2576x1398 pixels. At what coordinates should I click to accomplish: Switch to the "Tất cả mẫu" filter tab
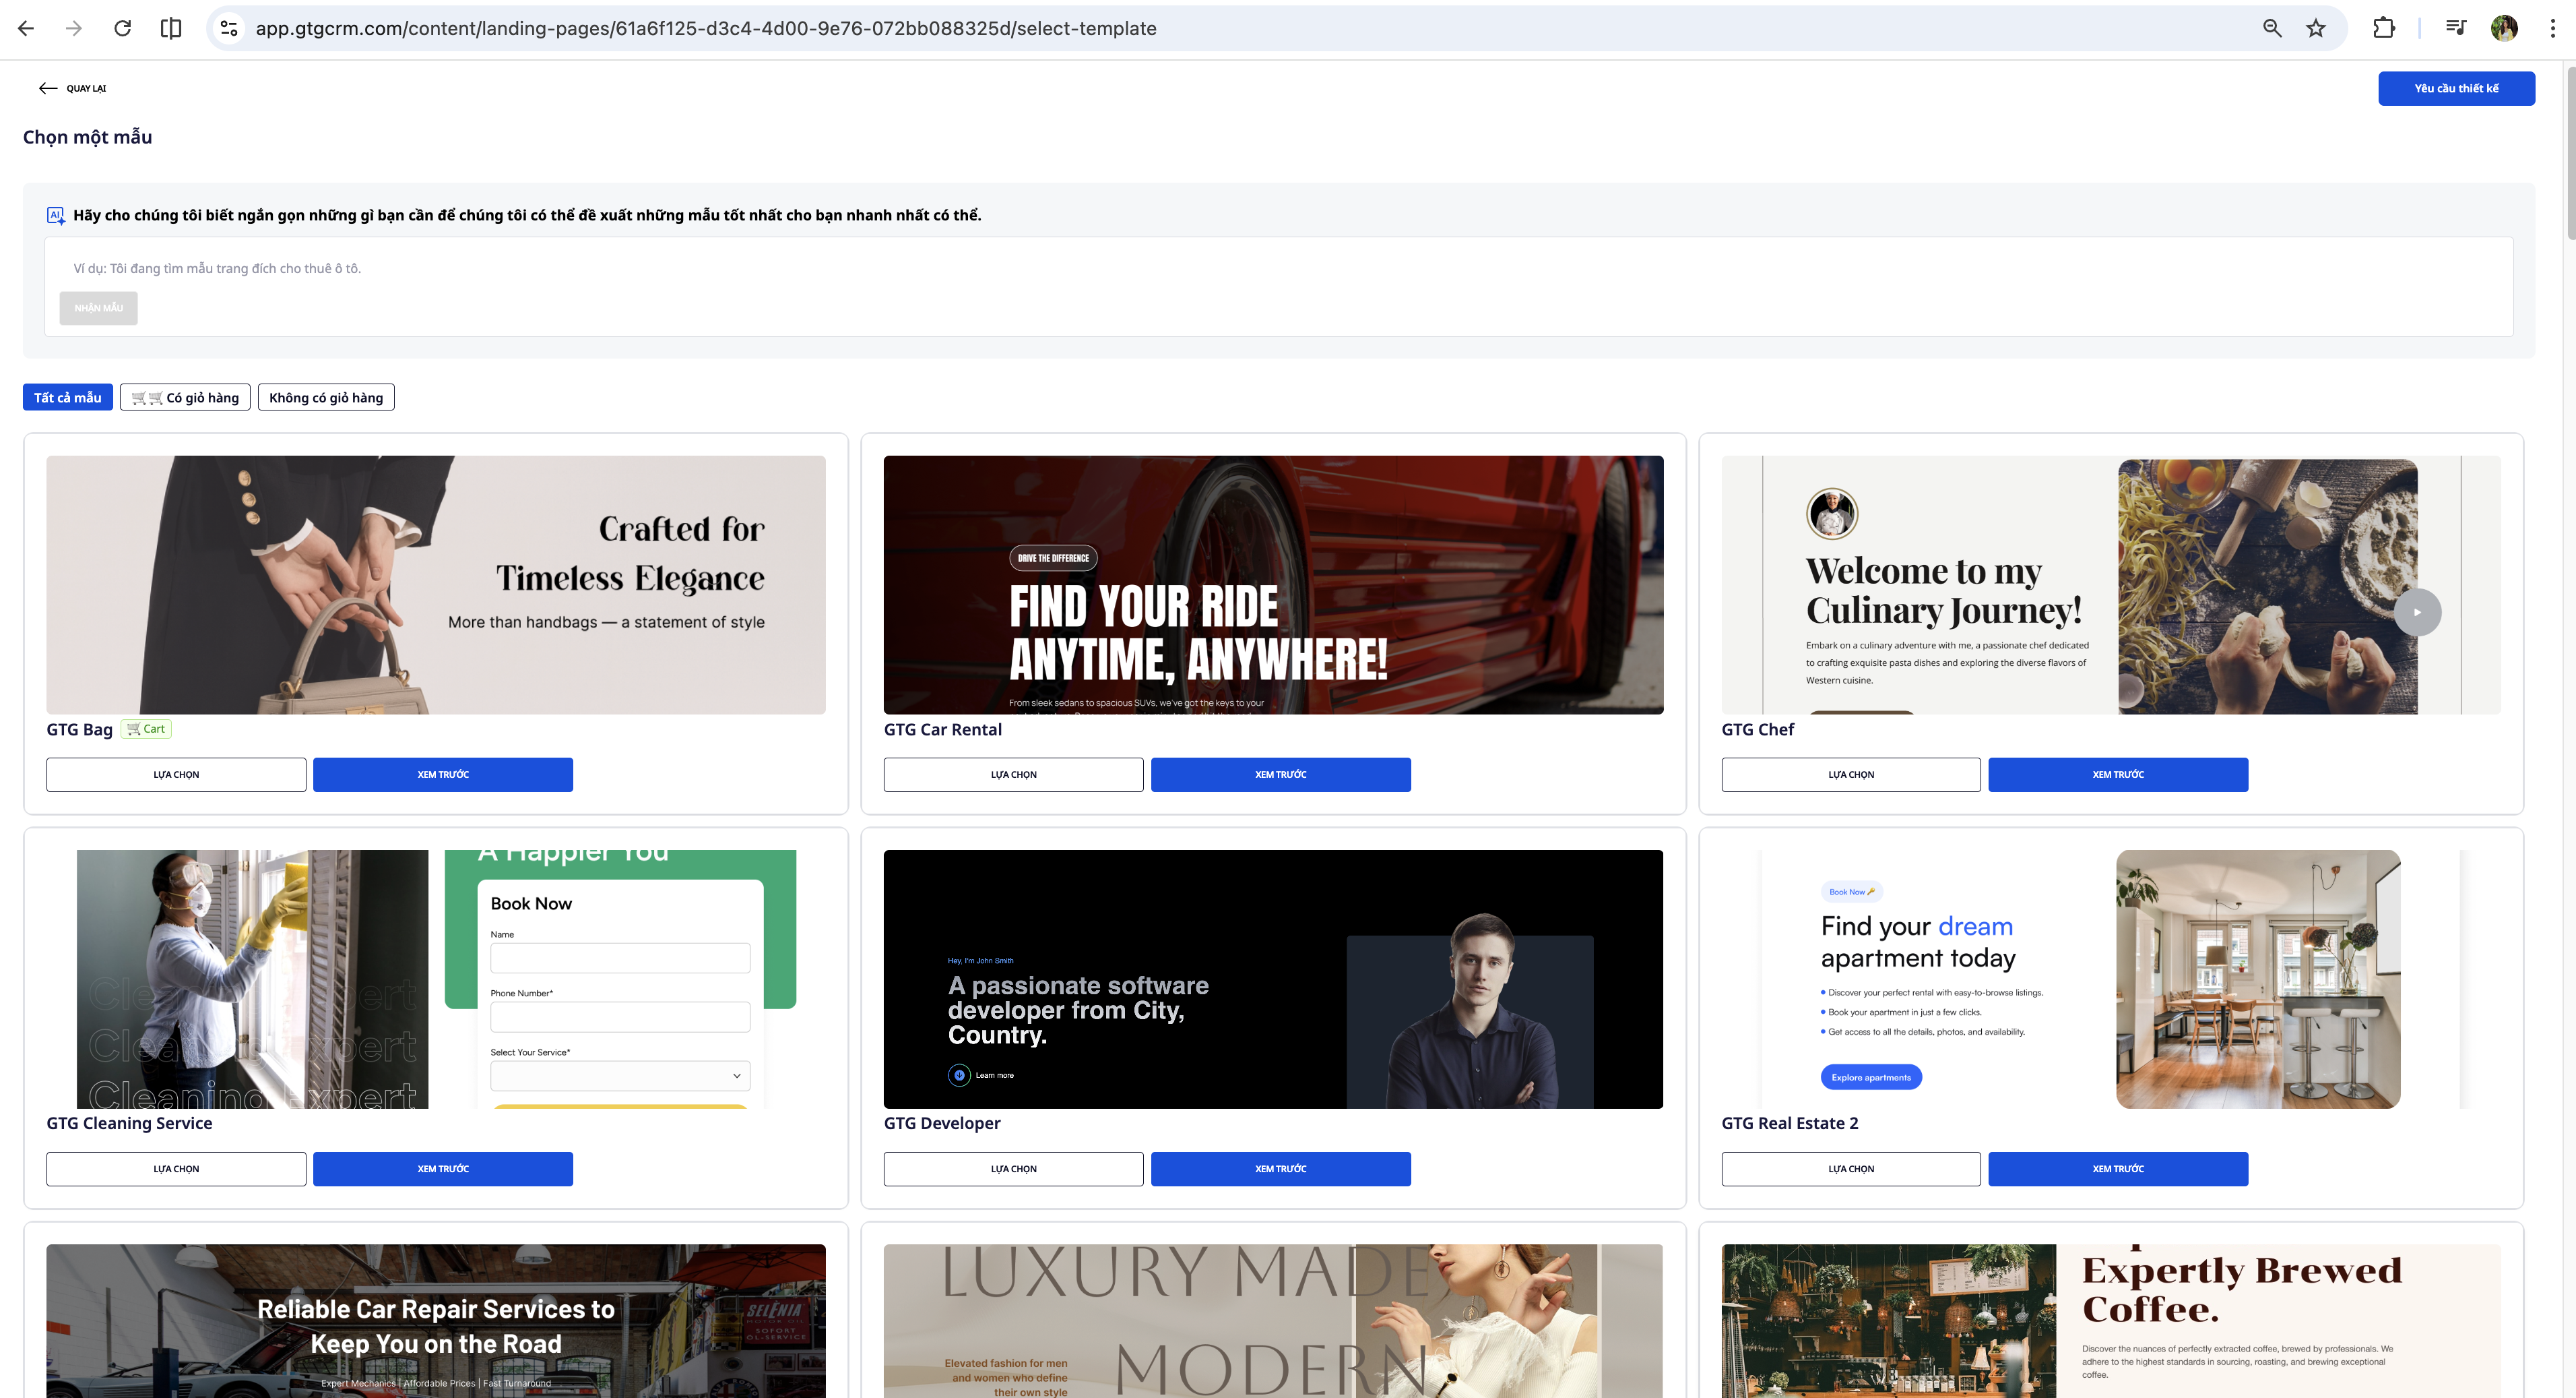[x=67, y=397]
